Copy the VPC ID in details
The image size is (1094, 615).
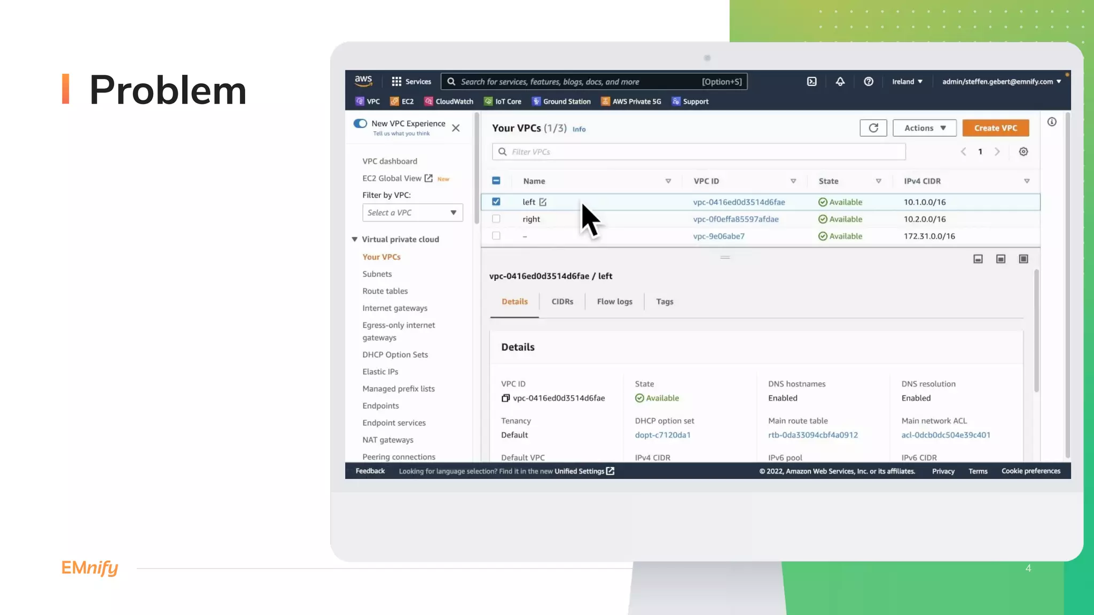(505, 398)
